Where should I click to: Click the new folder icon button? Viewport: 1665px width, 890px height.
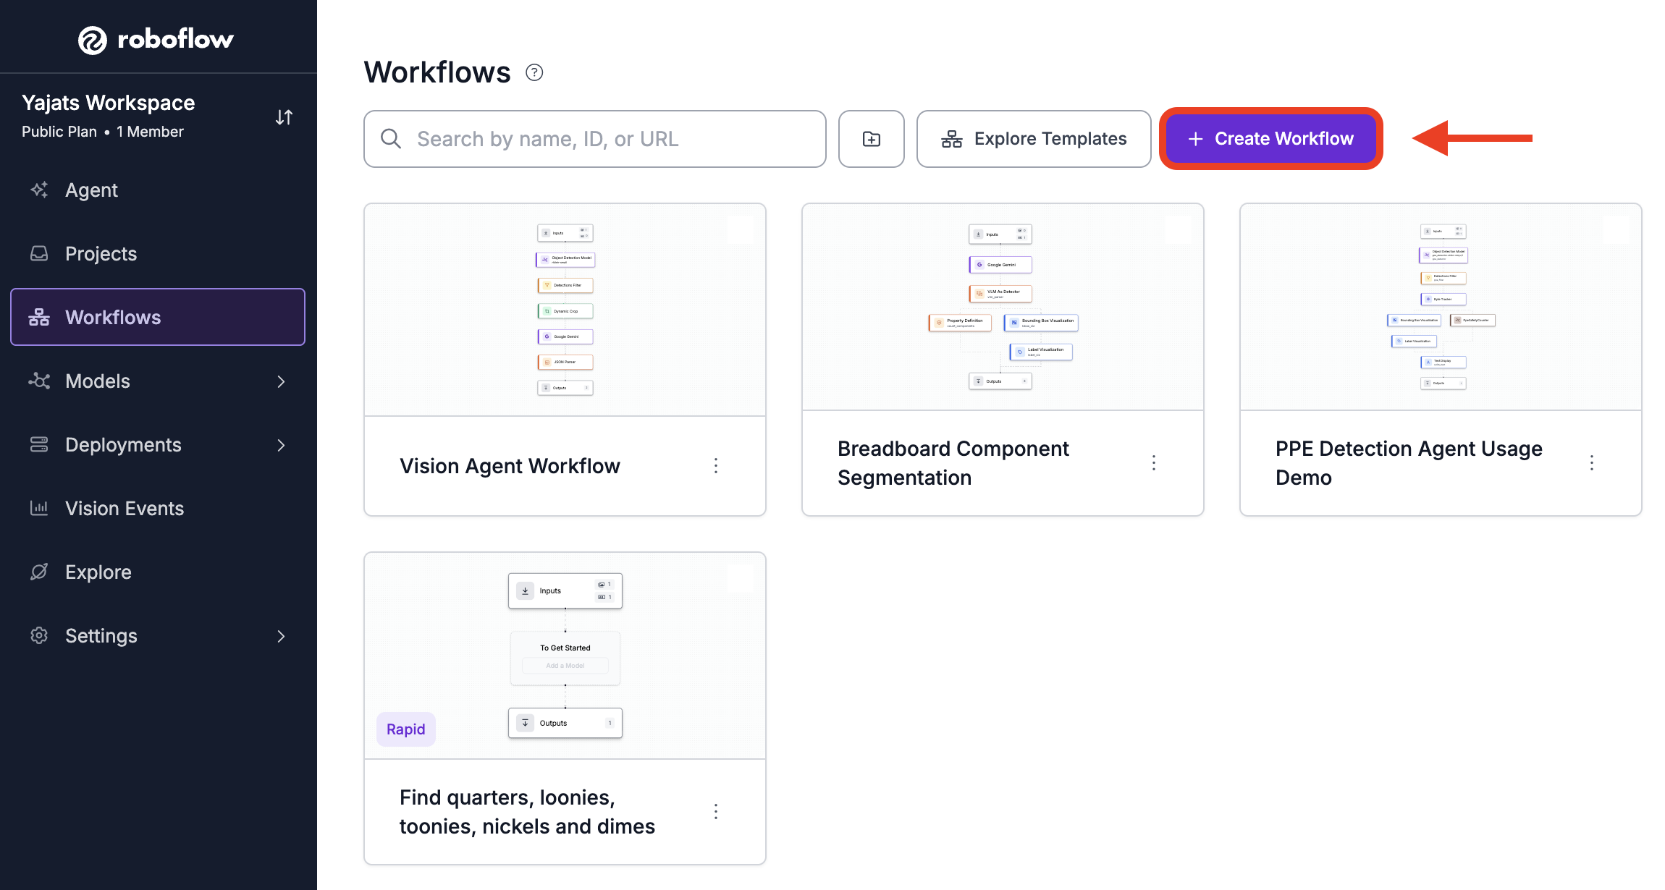(x=872, y=139)
